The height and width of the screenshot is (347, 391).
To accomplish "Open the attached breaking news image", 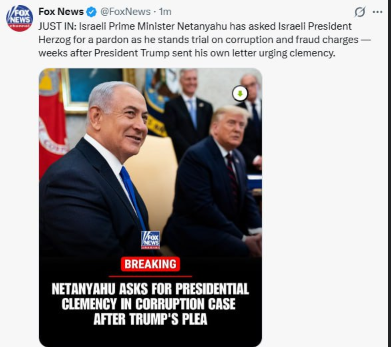I will pos(150,207).
